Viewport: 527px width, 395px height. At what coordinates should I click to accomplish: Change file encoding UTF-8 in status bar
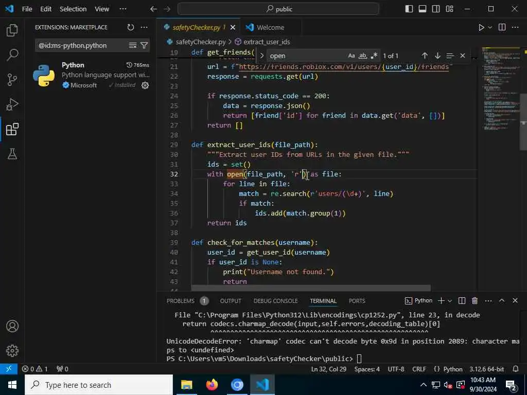pyautogui.click(x=396, y=369)
